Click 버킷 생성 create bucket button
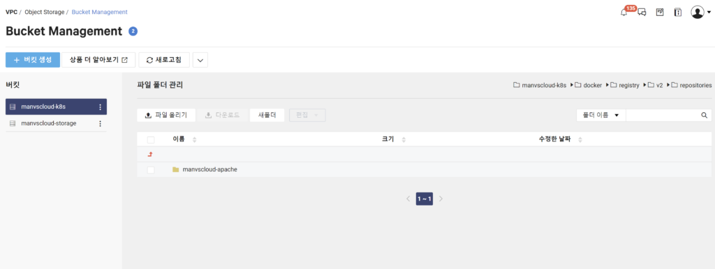Viewport: 715px width, 269px height. point(33,60)
